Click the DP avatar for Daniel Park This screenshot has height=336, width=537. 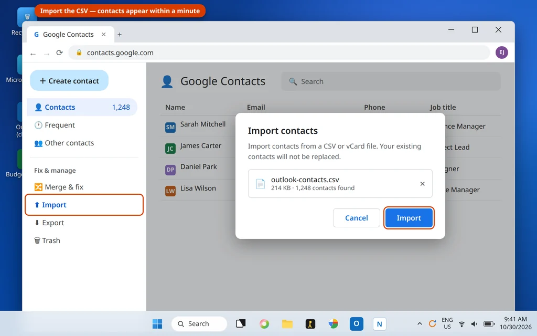coord(170,170)
